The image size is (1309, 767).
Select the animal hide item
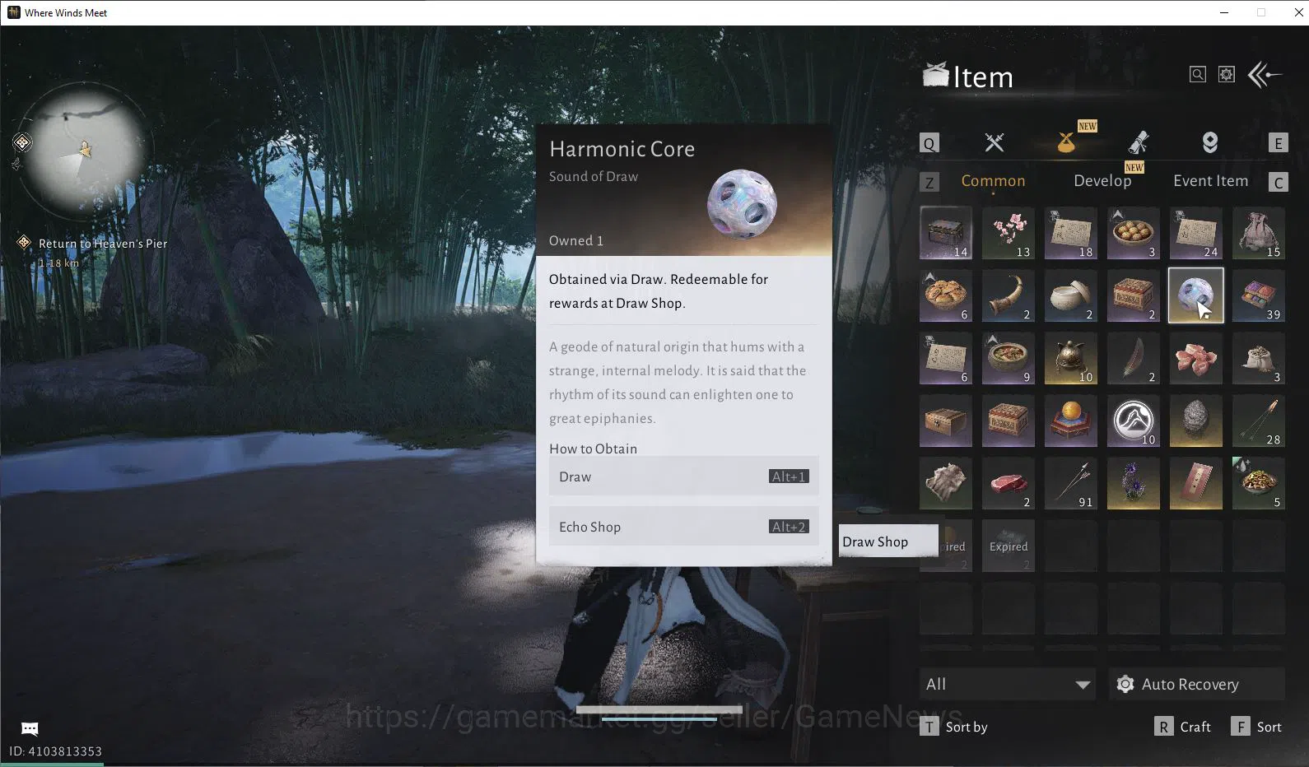coord(946,483)
